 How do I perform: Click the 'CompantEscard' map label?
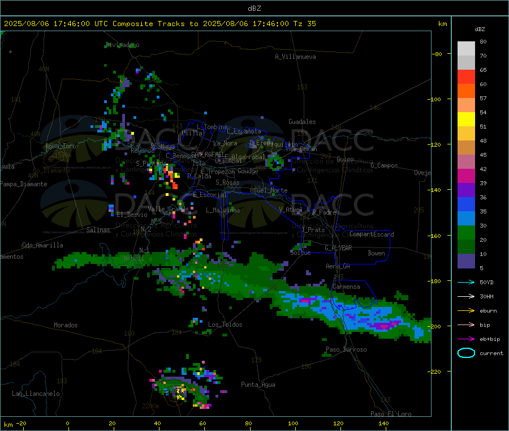(x=372, y=234)
